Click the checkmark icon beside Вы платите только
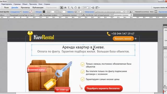This screenshot has height=94, width=167. pyautogui.click(x=82, y=72)
